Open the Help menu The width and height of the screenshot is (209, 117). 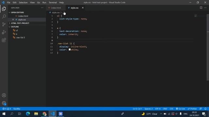point(61,3)
